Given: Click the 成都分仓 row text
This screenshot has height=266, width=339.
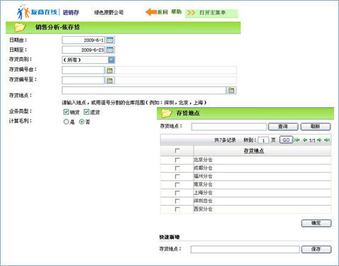Looking at the screenshot, I should tap(203, 168).
